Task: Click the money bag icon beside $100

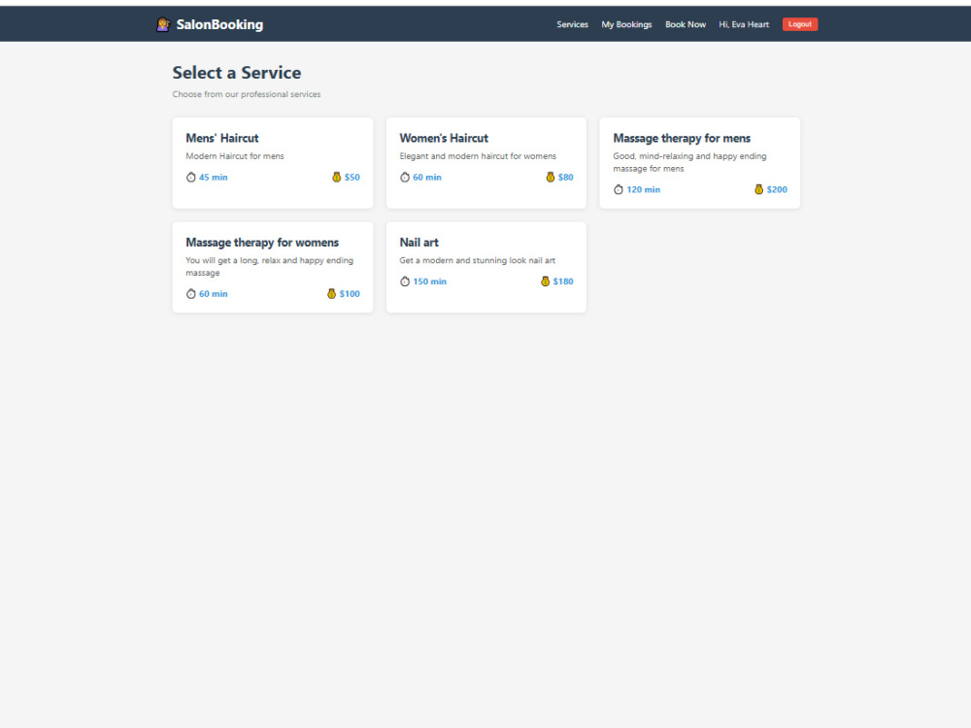Action: click(x=331, y=293)
